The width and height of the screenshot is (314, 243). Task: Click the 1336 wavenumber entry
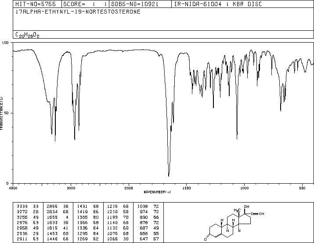pyautogui.click(x=82, y=228)
